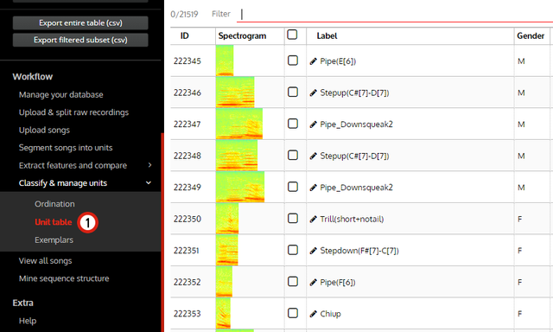View spectrogram for unit 222349
The height and width of the screenshot is (332, 553).
tap(240, 187)
